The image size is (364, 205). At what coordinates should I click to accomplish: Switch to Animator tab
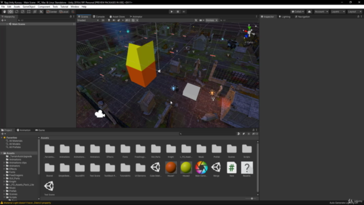click(x=136, y=17)
